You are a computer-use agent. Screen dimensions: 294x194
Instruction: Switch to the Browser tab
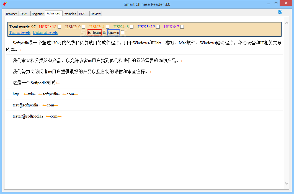(11, 14)
